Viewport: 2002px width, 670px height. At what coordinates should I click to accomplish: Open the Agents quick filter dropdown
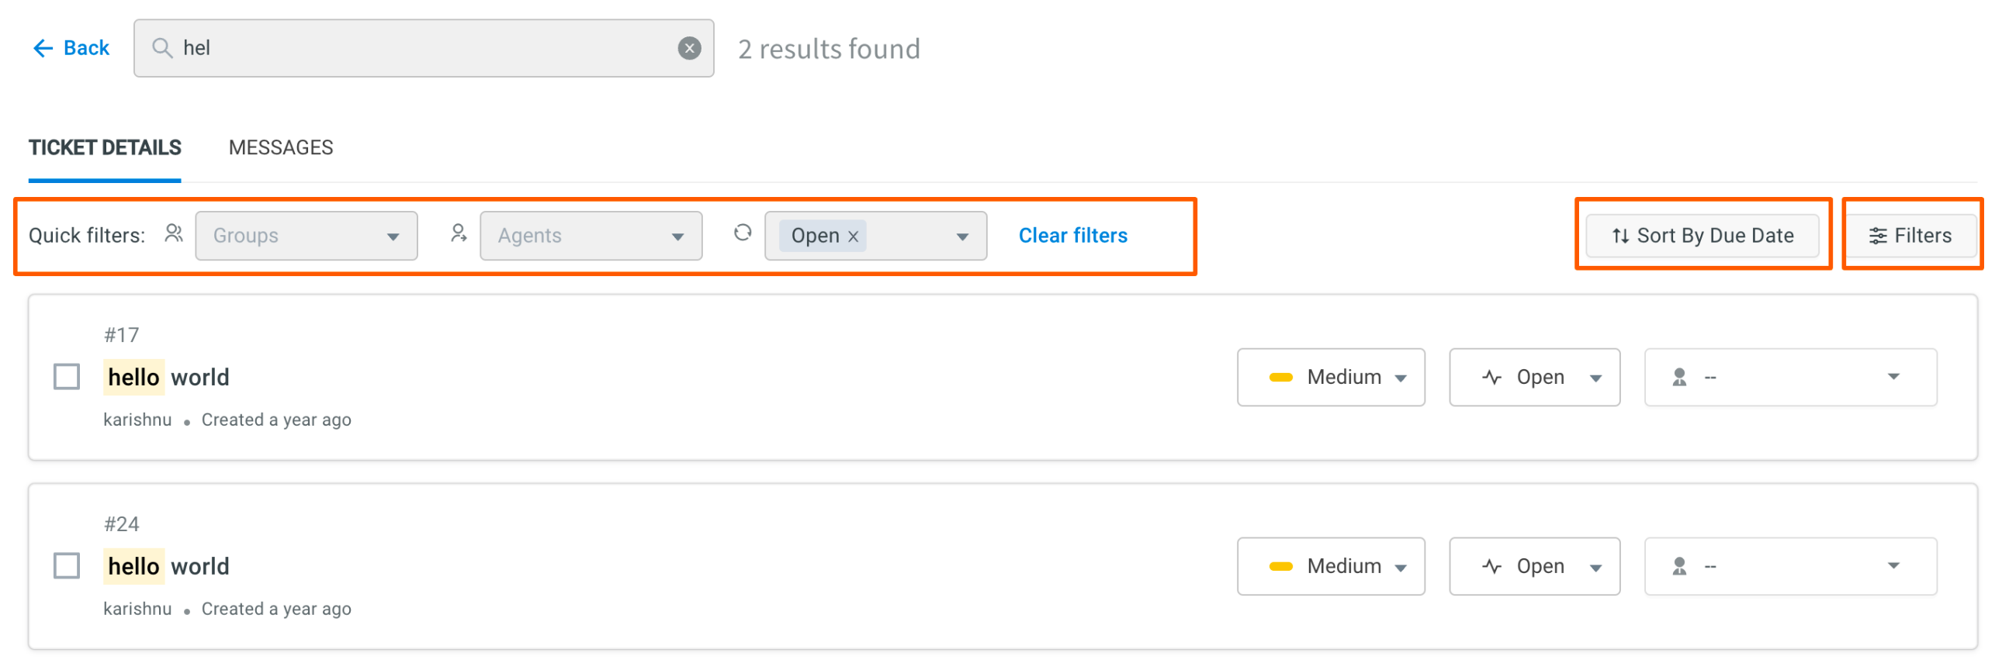pyautogui.click(x=591, y=236)
